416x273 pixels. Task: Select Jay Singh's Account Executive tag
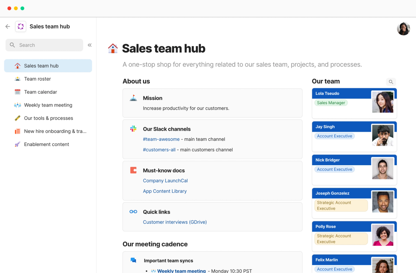click(335, 136)
